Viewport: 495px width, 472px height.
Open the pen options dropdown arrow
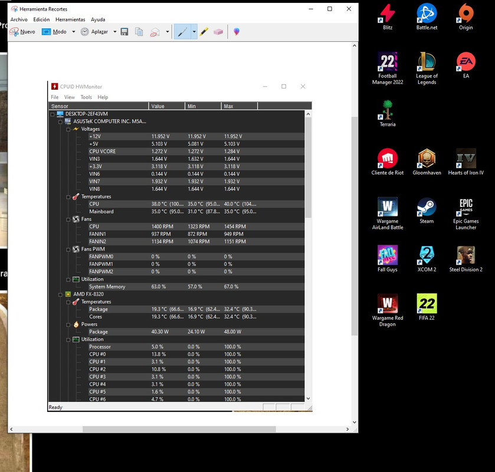194,32
